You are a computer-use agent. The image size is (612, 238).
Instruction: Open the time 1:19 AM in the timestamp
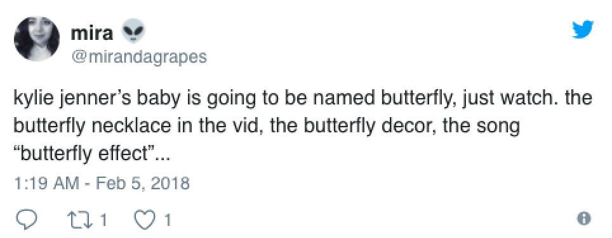[x=46, y=183]
